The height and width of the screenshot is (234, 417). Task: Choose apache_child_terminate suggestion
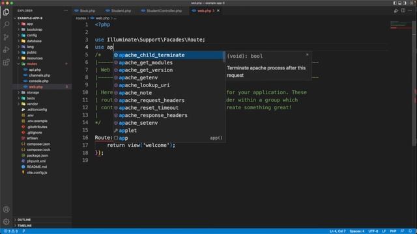click(169, 55)
